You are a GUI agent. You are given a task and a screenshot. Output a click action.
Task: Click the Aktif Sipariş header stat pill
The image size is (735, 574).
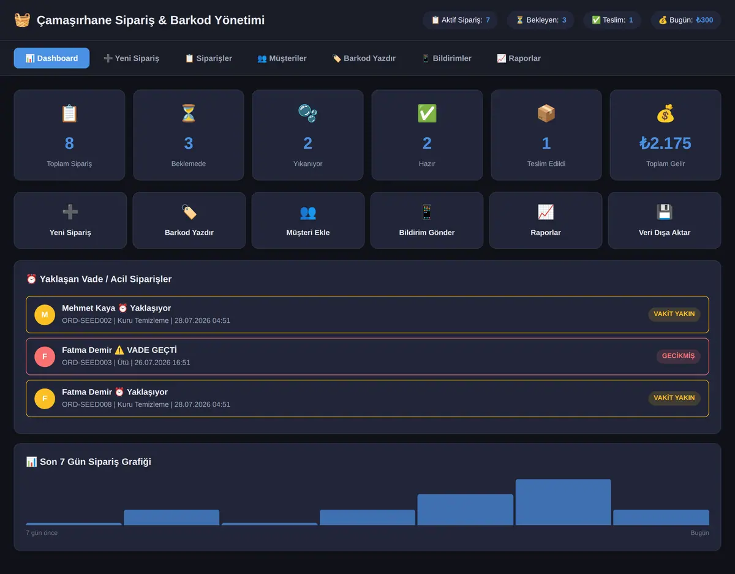click(x=460, y=20)
